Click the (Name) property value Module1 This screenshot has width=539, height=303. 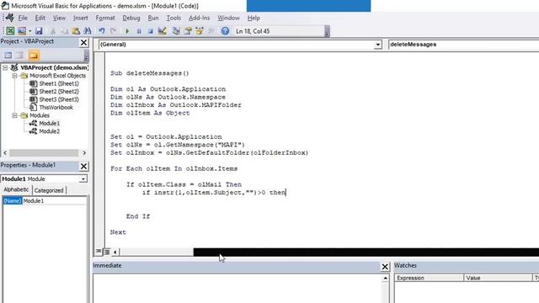click(54, 200)
